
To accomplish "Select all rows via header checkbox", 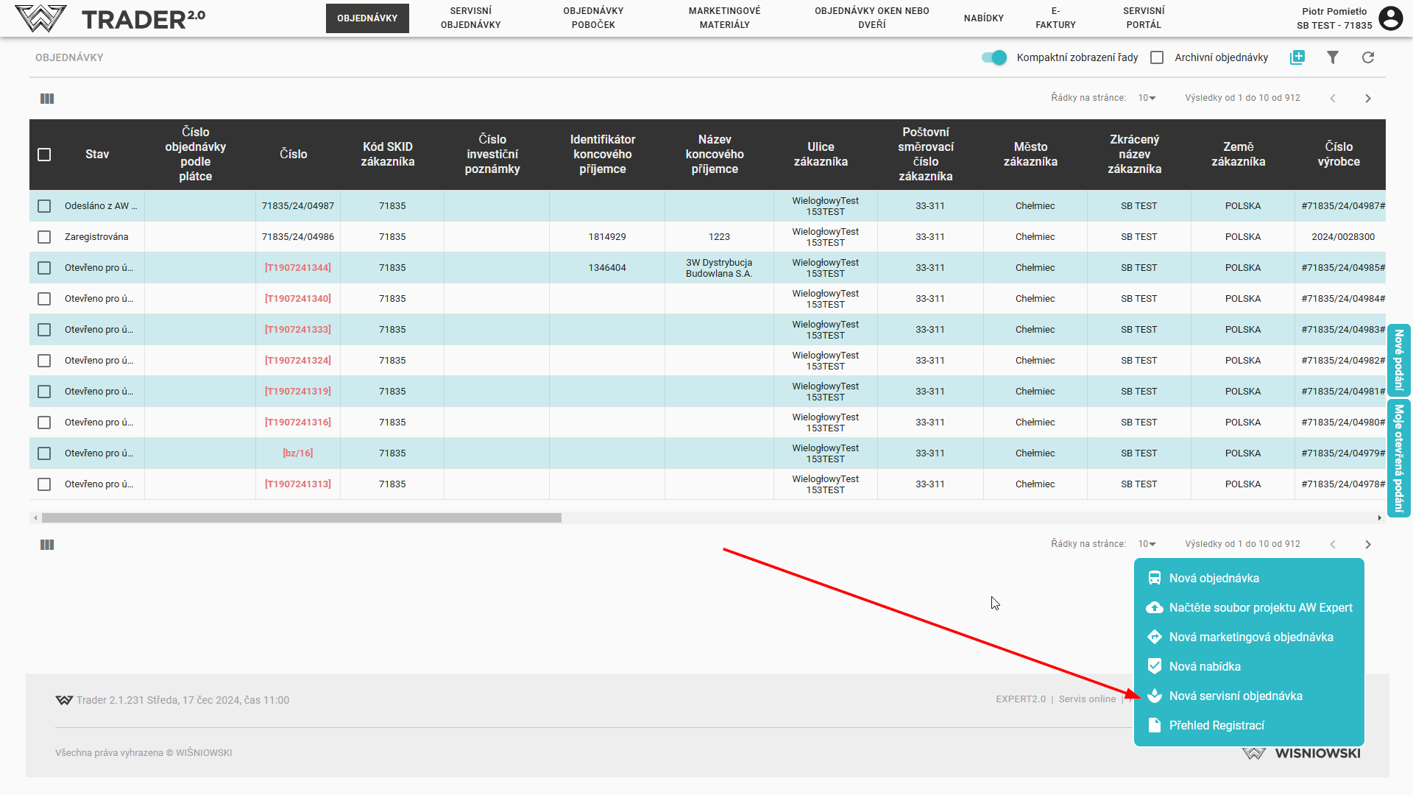I will pos(44,155).
